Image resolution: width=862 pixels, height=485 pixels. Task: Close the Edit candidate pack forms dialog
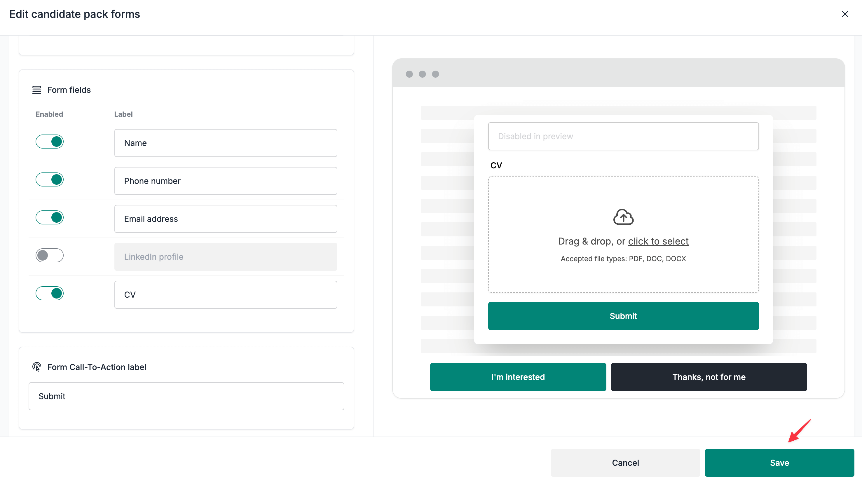pyautogui.click(x=845, y=14)
